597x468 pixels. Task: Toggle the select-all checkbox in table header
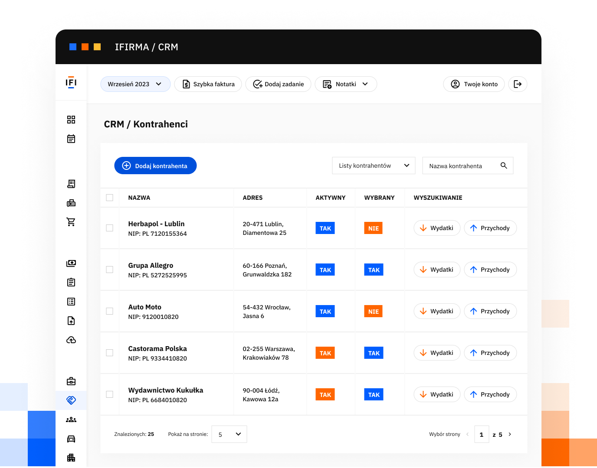(x=110, y=198)
